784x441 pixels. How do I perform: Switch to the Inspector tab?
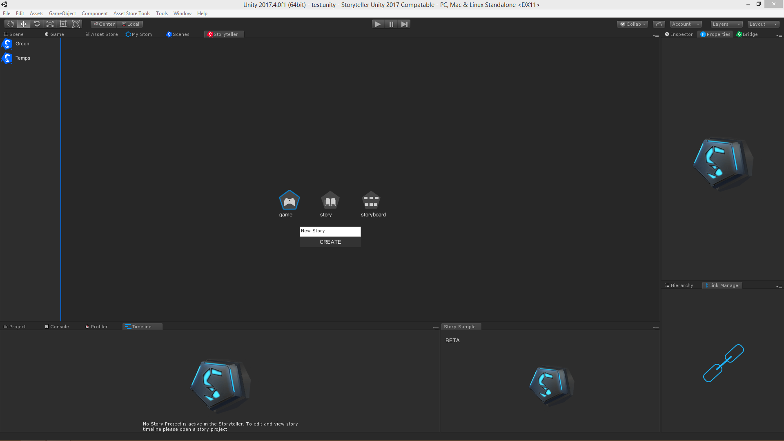679,34
